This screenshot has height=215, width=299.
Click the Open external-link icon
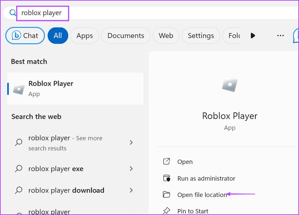(166, 161)
